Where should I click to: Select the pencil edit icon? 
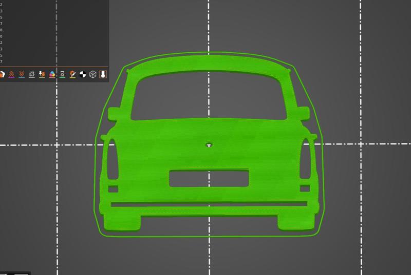coord(72,74)
